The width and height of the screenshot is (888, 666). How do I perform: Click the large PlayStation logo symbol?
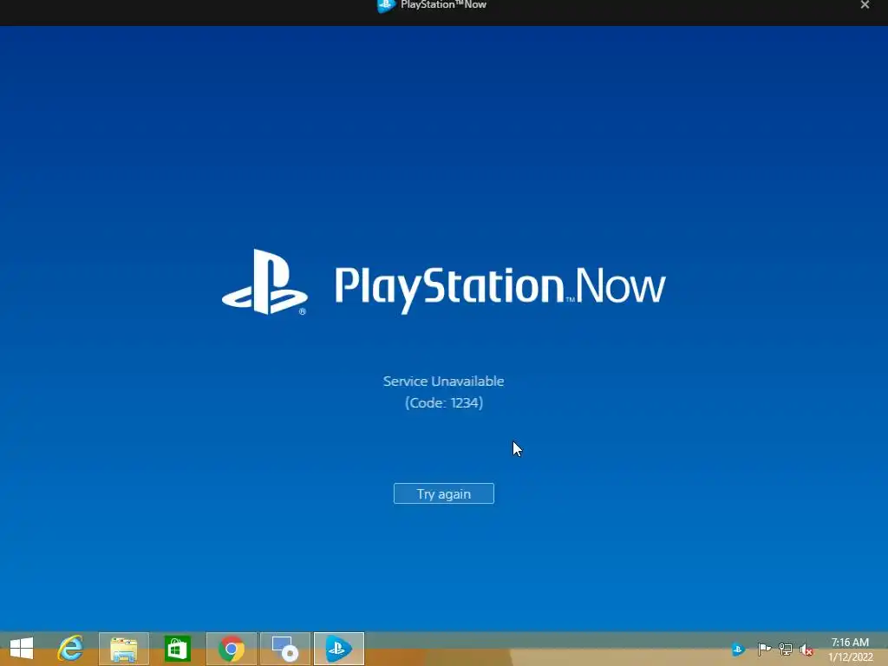pyautogui.click(x=265, y=282)
